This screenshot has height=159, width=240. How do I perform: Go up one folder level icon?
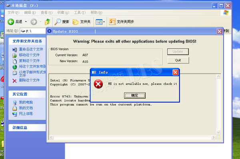click(x=48, y=22)
